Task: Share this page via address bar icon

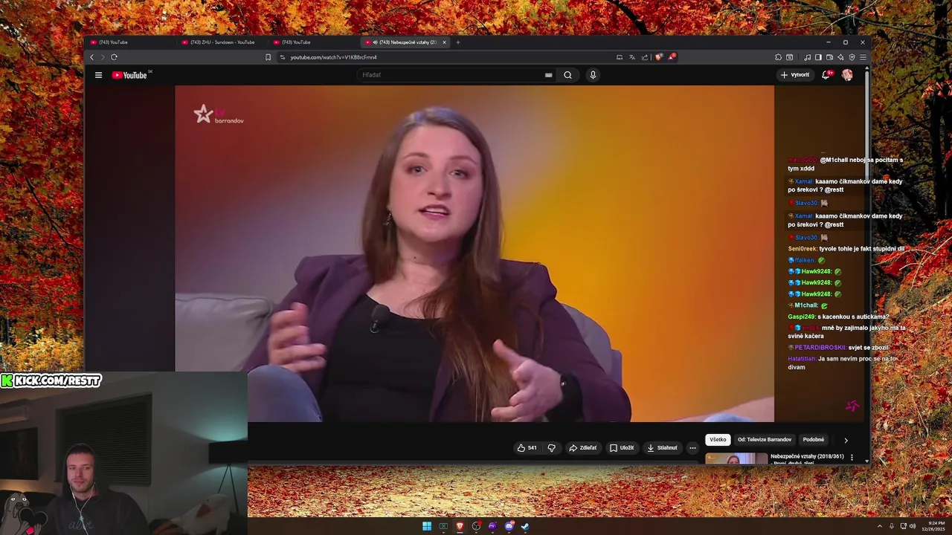Action: (645, 57)
